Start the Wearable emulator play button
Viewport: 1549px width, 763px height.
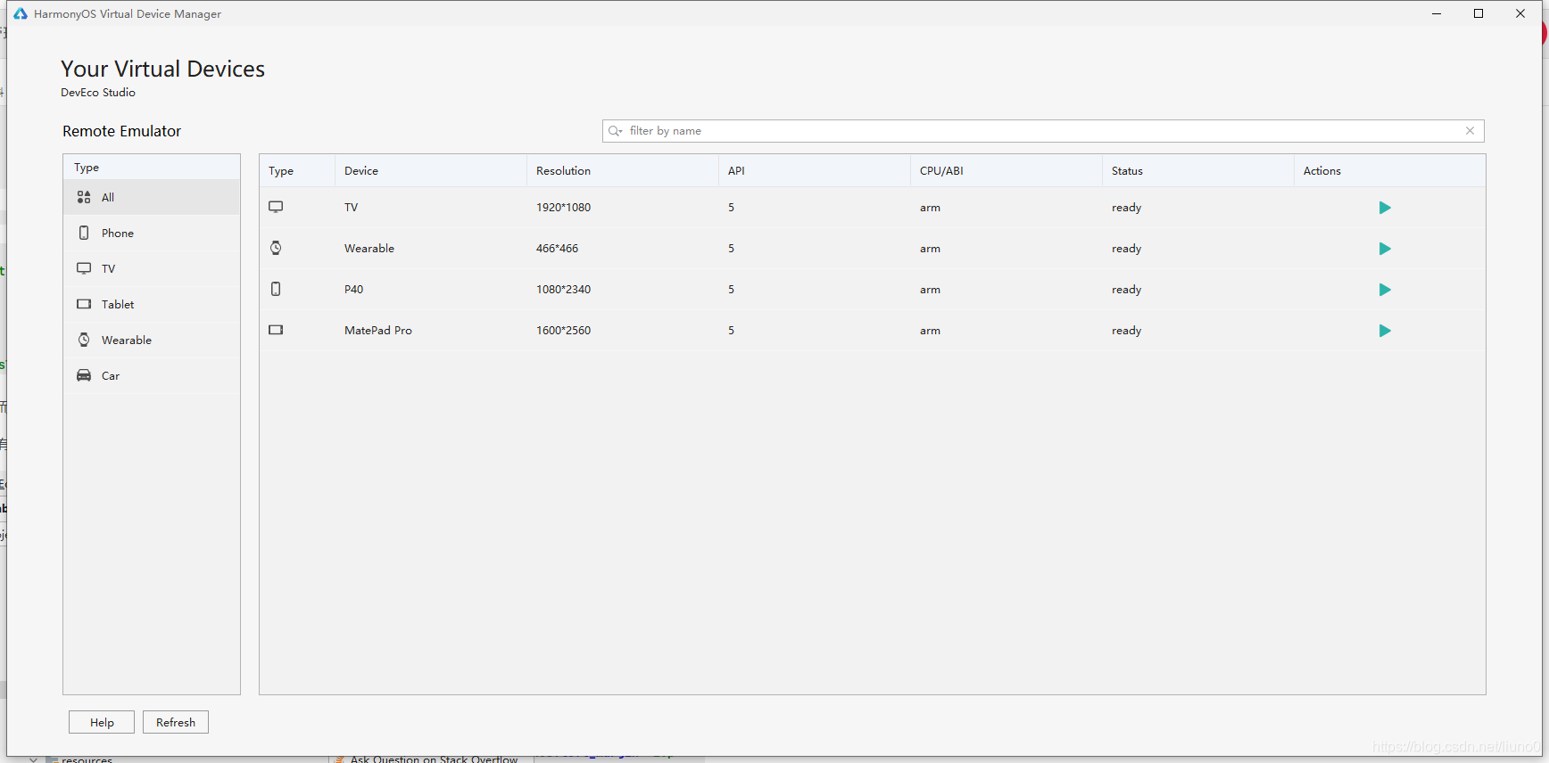(x=1385, y=249)
